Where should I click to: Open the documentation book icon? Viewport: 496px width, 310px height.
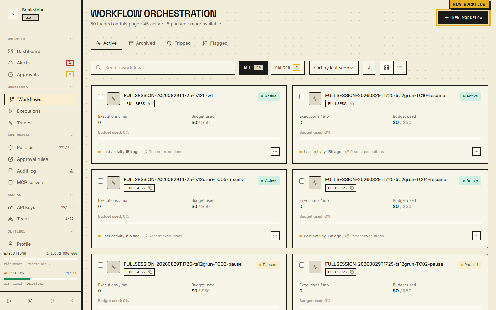pos(51,301)
